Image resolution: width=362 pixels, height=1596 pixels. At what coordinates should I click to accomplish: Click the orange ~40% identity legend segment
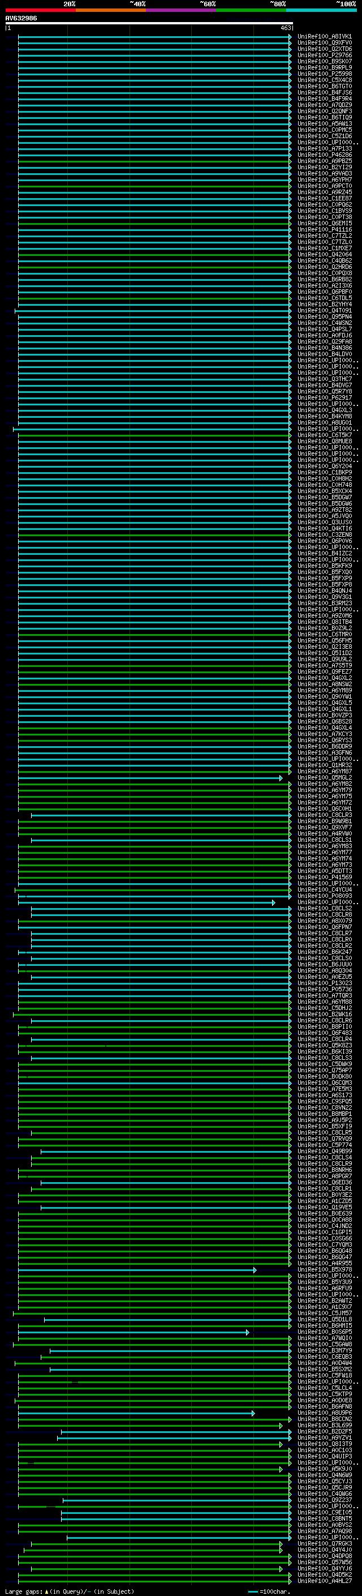[111, 10]
